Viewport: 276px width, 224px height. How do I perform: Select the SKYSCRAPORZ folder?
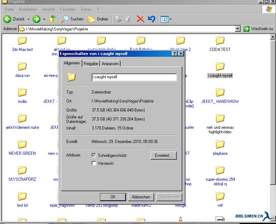[x=22, y=173]
